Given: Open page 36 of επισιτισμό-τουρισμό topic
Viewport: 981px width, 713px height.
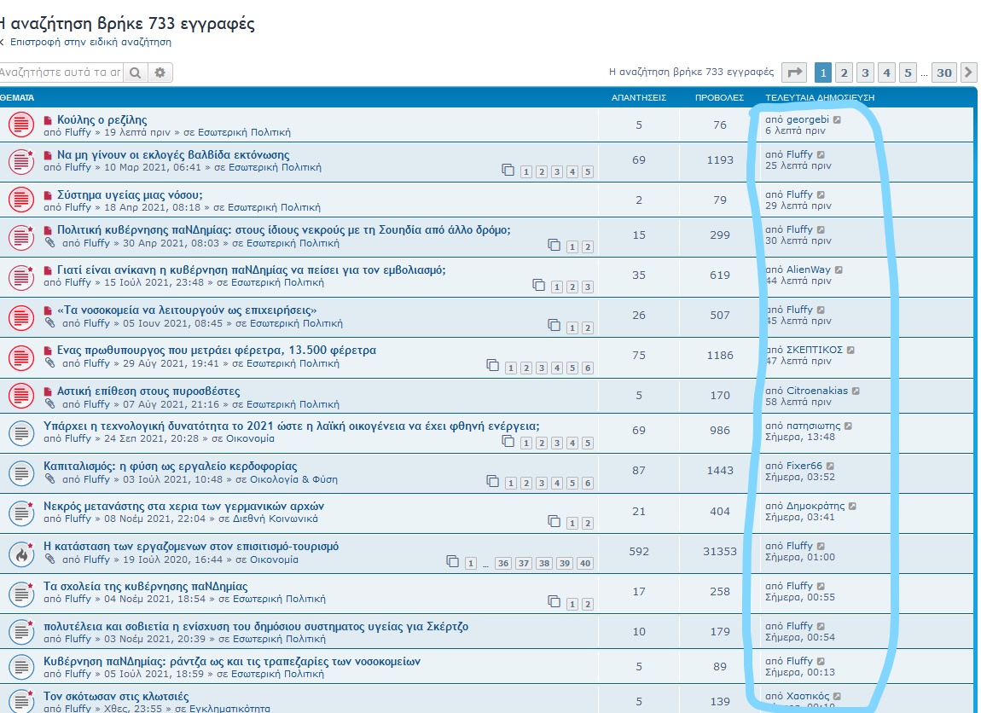Looking at the screenshot, I should 503,563.
